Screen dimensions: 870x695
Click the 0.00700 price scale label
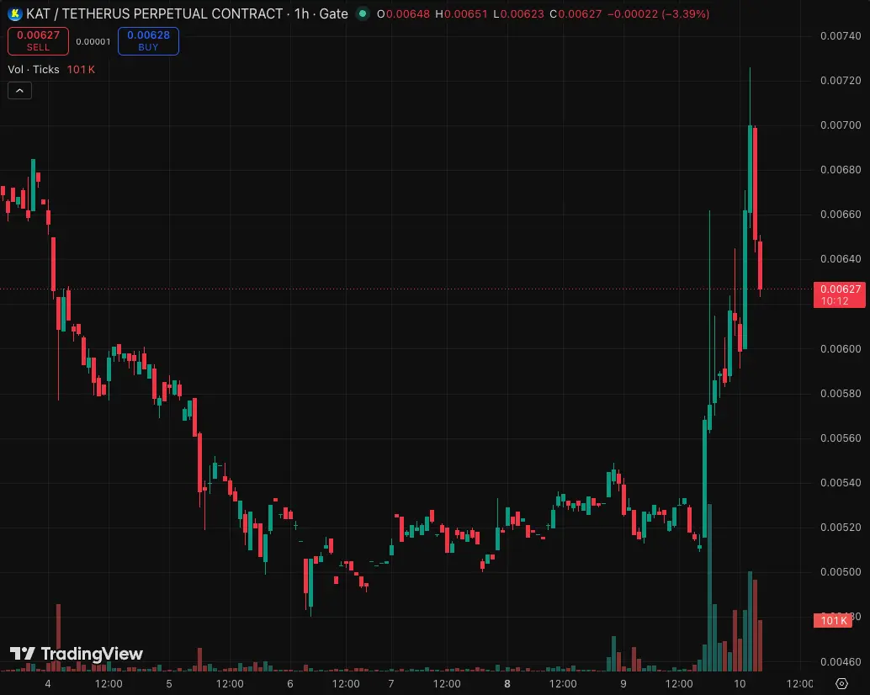click(x=841, y=125)
